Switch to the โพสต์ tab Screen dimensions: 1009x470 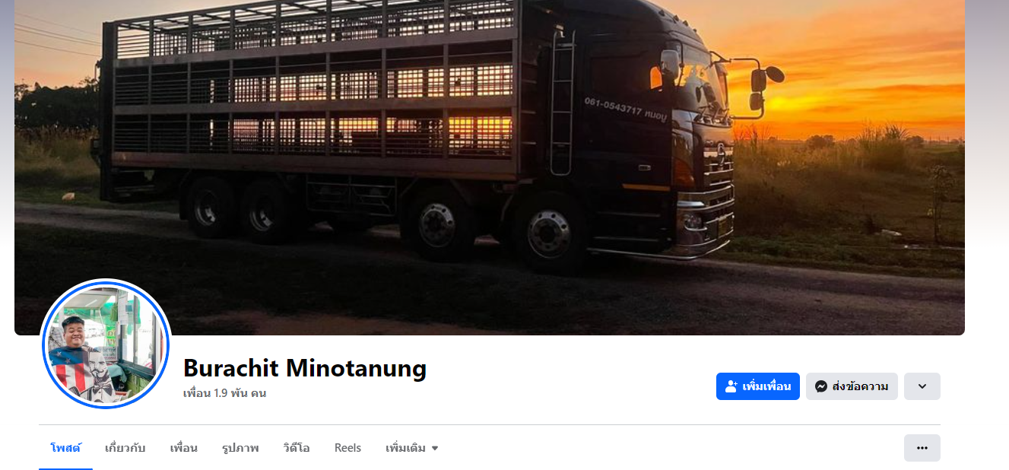65,448
